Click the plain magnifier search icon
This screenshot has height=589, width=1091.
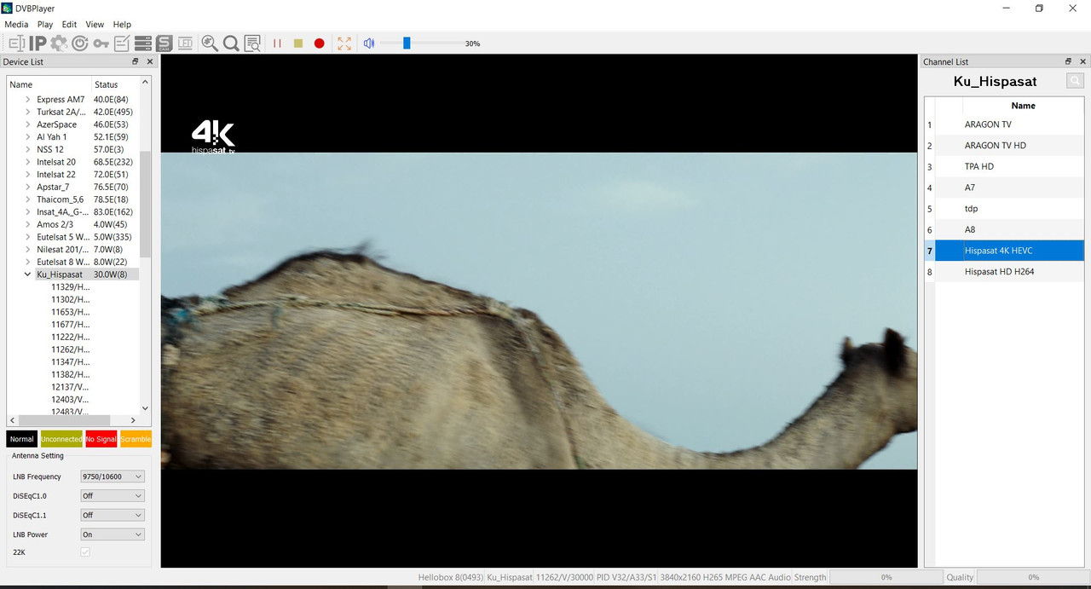[231, 43]
